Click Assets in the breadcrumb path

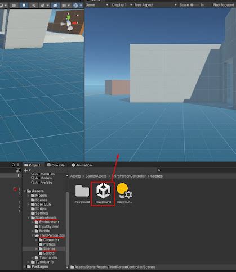pos(75,176)
